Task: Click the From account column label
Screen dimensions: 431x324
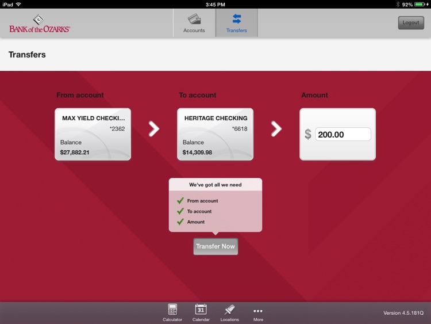Action: click(x=80, y=96)
